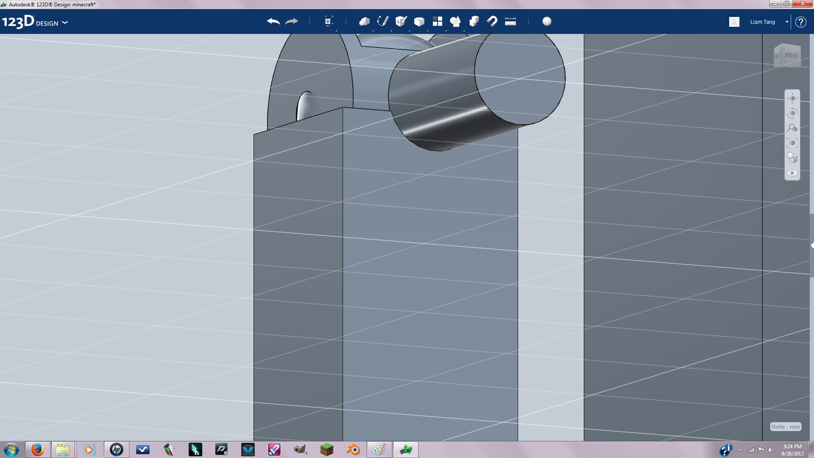Screen dimensions: 814x458
Task: Launch GIMP from taskbar
Action: coord(300,450)
